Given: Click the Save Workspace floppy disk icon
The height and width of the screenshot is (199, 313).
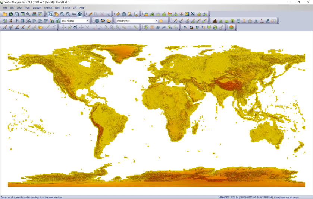Looking at the screenshot, I should coord(17,14).
